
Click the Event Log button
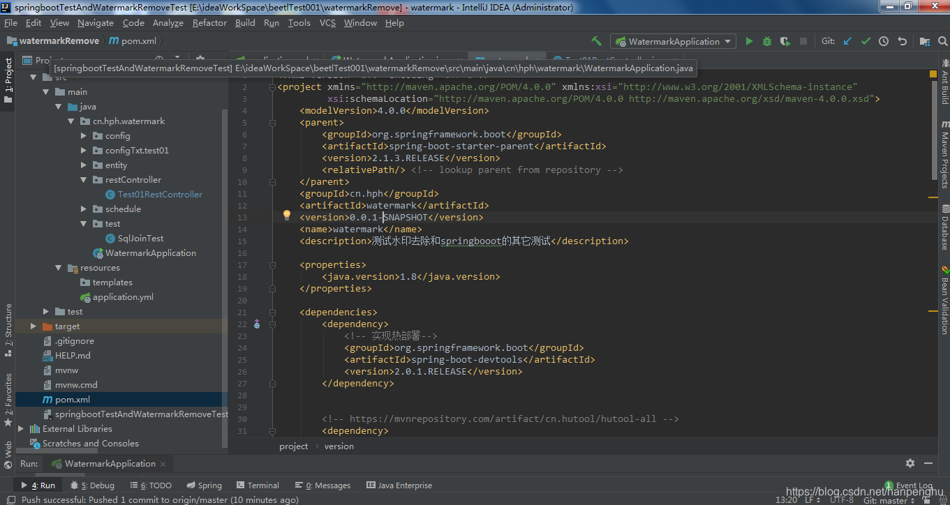tap(908, 485)
